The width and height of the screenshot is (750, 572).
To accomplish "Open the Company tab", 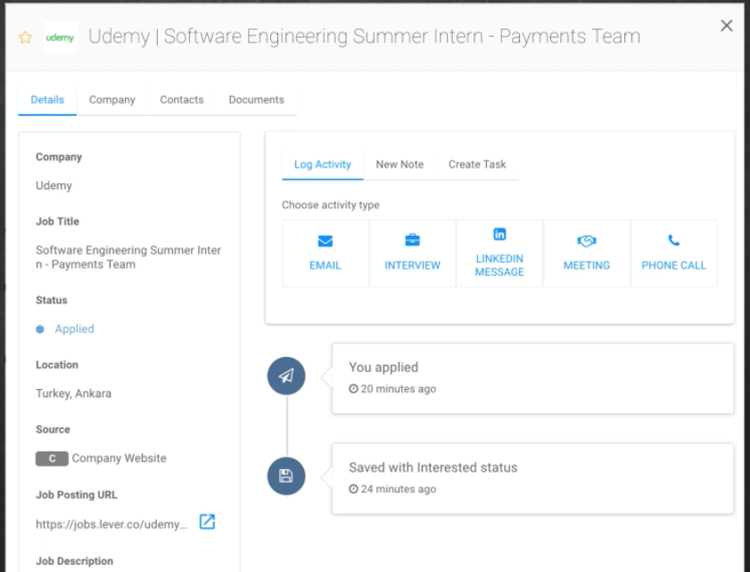I will [x=112, y=100].
